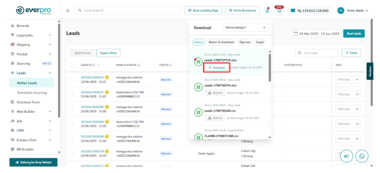380x173 pixels.
Task: Close the sidebar with the X icon
Action: (68, 11)
